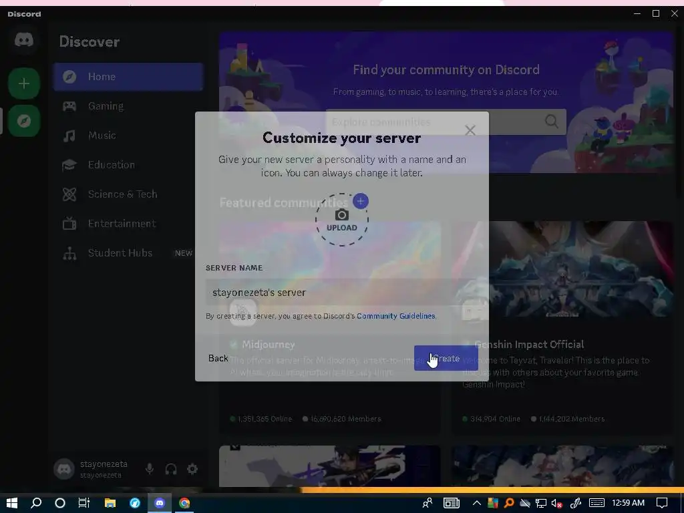This screenshot has height=513, width=684.
Task: Open the Music category
Action: 128,136
